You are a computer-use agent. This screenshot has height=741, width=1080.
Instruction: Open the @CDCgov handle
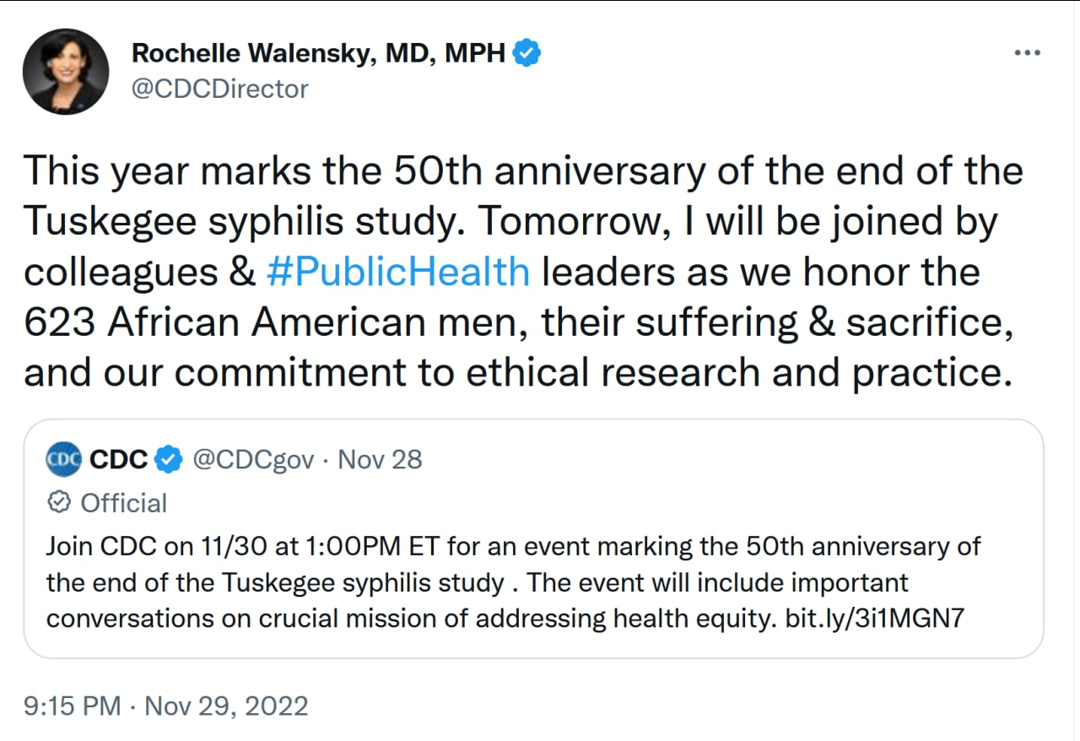(x=253, y=459)
